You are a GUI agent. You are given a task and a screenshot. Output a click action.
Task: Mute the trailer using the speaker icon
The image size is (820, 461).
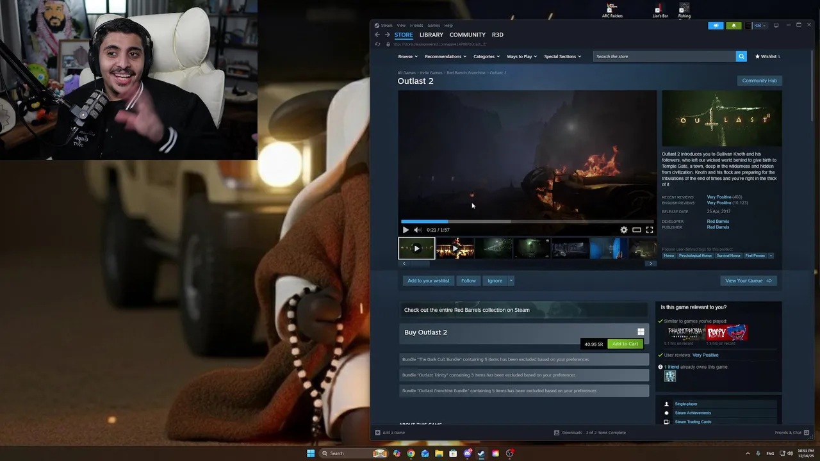tap(418, 230)
